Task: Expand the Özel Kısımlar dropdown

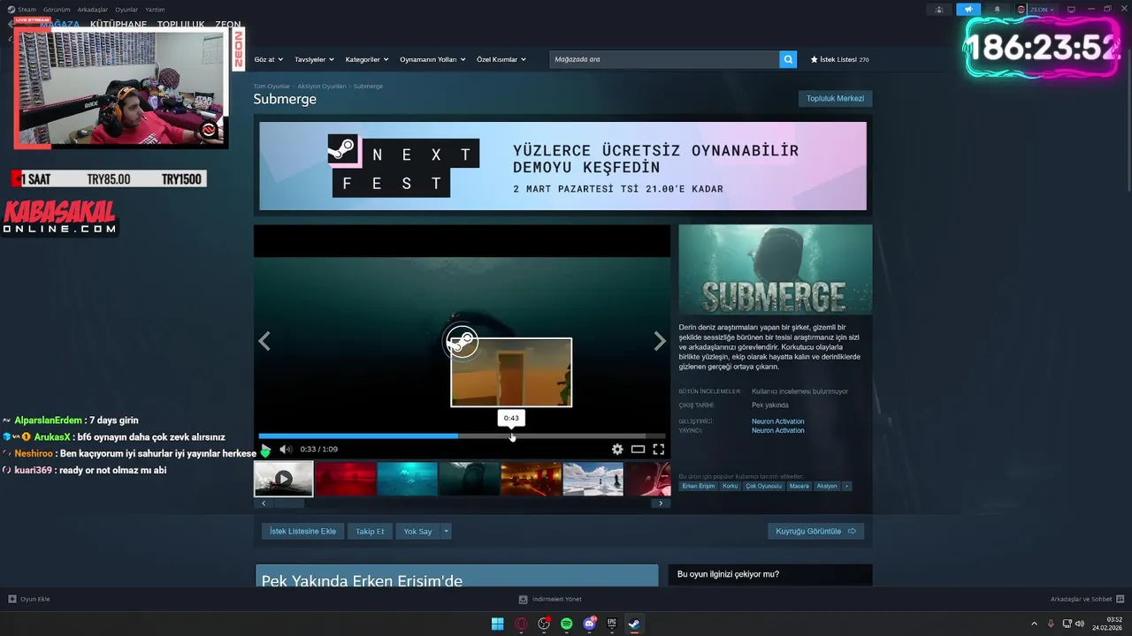Action: [x=501, y=59]
